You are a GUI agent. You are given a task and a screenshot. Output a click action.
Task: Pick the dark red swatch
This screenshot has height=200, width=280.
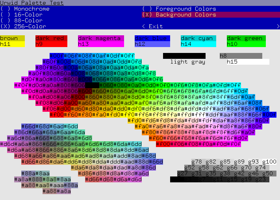tap(51, 38)
